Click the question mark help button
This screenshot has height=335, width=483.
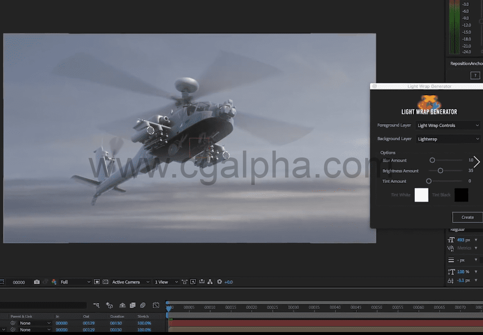475,76
